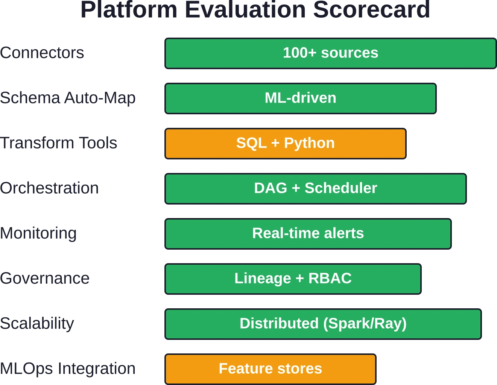This screenshot has width=497, height=385.
Task: Select the orange 'Feature stores' bar
Action: tap(271, 369)
